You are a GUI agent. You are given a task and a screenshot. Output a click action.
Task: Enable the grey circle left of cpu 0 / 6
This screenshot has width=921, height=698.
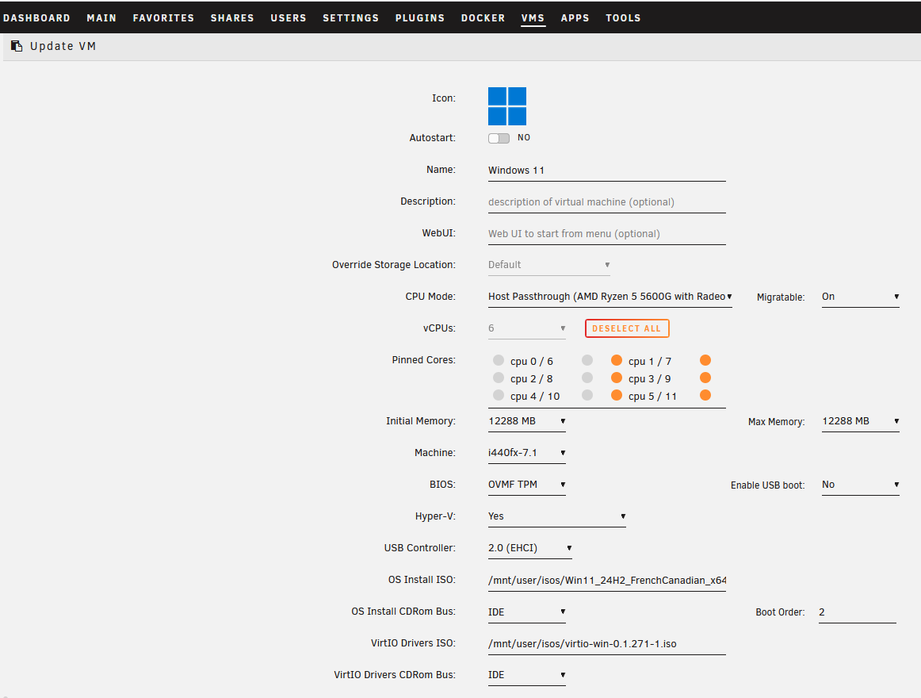(x=499, y=361)
